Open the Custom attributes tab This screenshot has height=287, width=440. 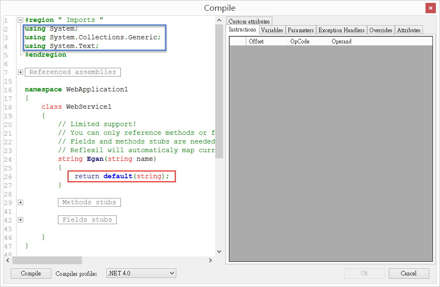click(249, 21)
